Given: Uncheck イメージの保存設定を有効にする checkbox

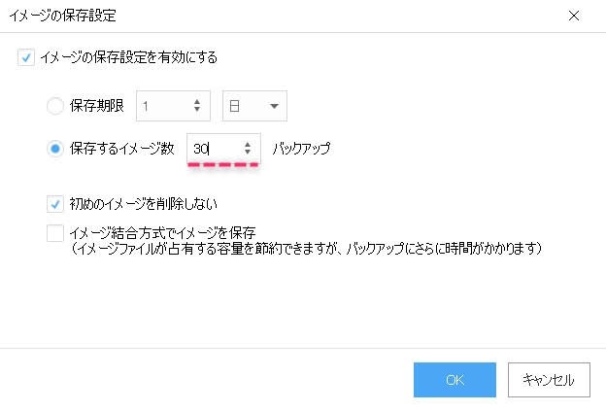Looking at the screenshot, I should [x=25, y=57].
